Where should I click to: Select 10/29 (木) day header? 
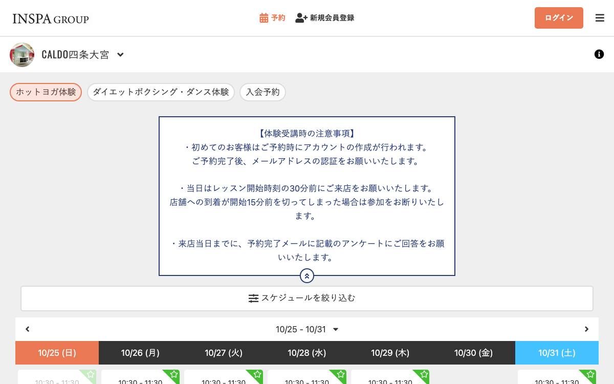click(390, 353)
